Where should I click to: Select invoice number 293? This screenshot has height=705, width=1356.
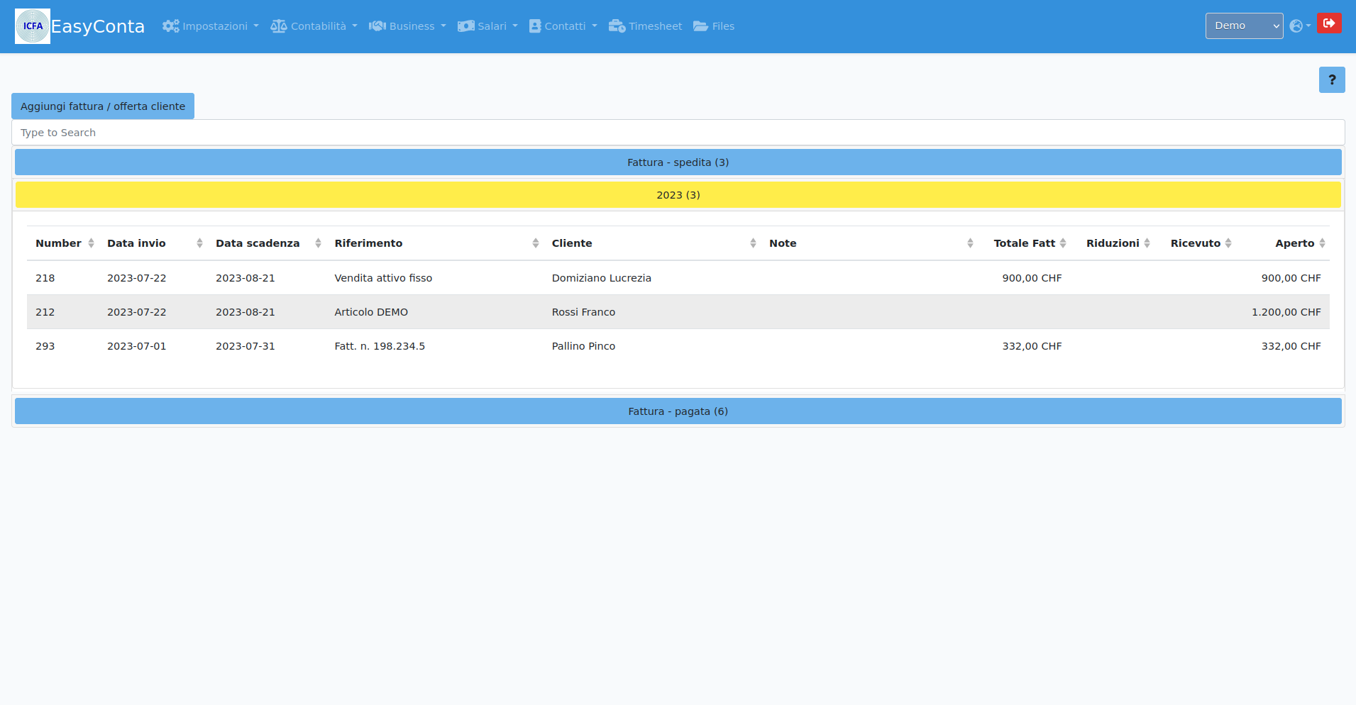pyautogui.click(x=45, y=346)
